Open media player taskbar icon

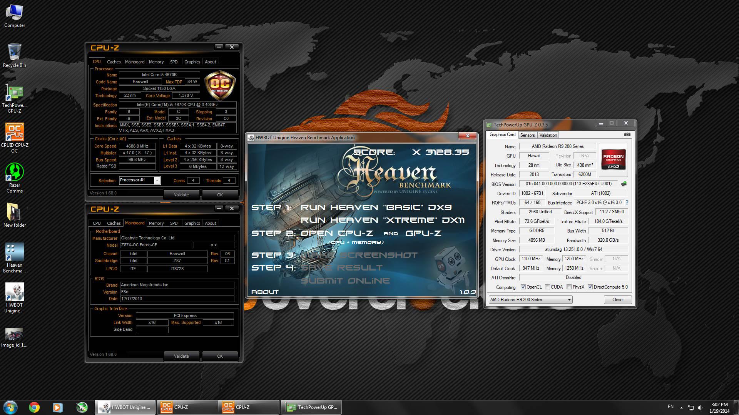pos(58,407)
